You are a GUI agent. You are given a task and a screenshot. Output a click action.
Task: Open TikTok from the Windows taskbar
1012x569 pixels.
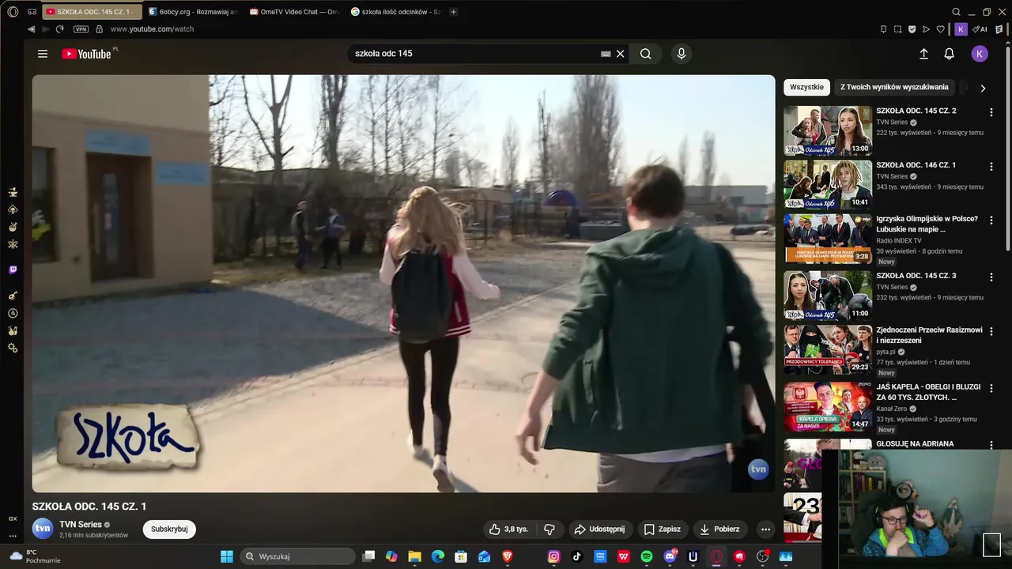coord(577,556)
